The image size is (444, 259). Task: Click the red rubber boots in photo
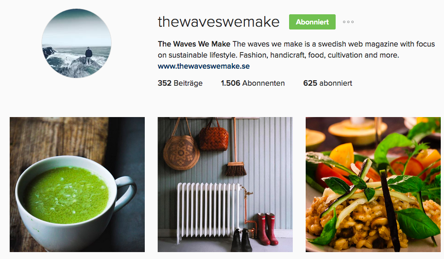[267, 229]
